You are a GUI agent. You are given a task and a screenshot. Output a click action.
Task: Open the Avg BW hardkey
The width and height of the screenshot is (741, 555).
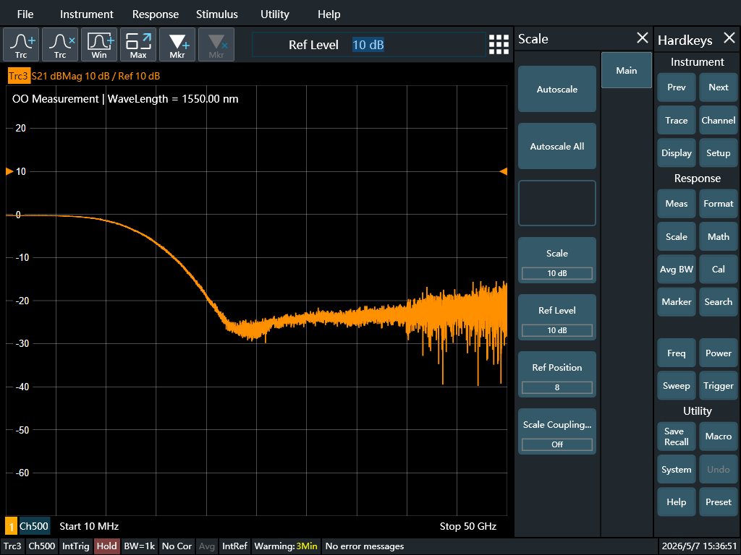677,270
